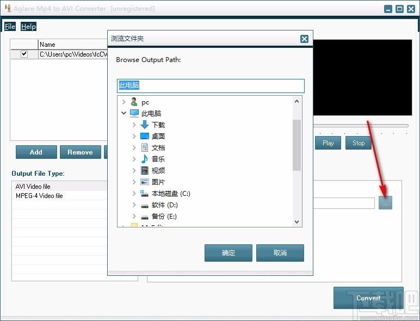Click the Convert button

368,298
